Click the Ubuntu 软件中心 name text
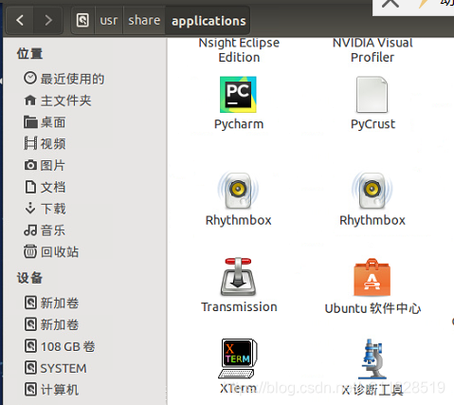The image size is (454, 405). point(372,308)
